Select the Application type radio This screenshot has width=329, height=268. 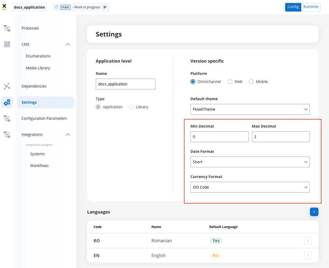[x=98, y=107]
